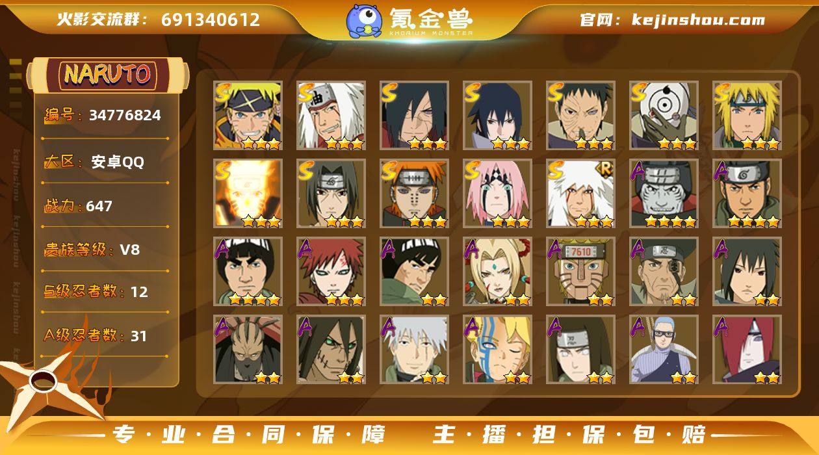Select the pink-haired Sakura portrait
This screenshot has width=819, height=455.
tap(497, 193)
